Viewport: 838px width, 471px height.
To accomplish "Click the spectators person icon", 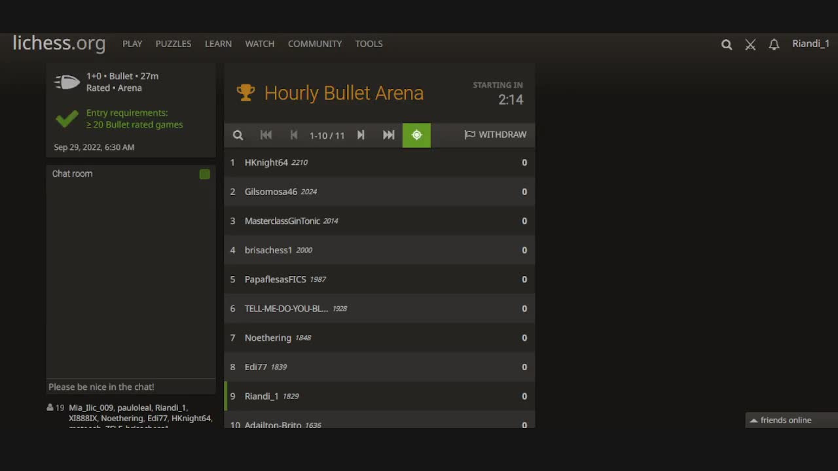I will (x=50, y=408).
